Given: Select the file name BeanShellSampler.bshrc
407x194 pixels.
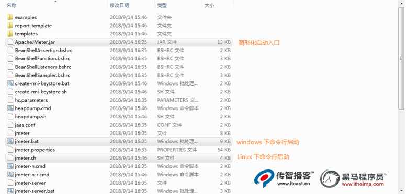Looking at the screenshot, I should point(42,75).
